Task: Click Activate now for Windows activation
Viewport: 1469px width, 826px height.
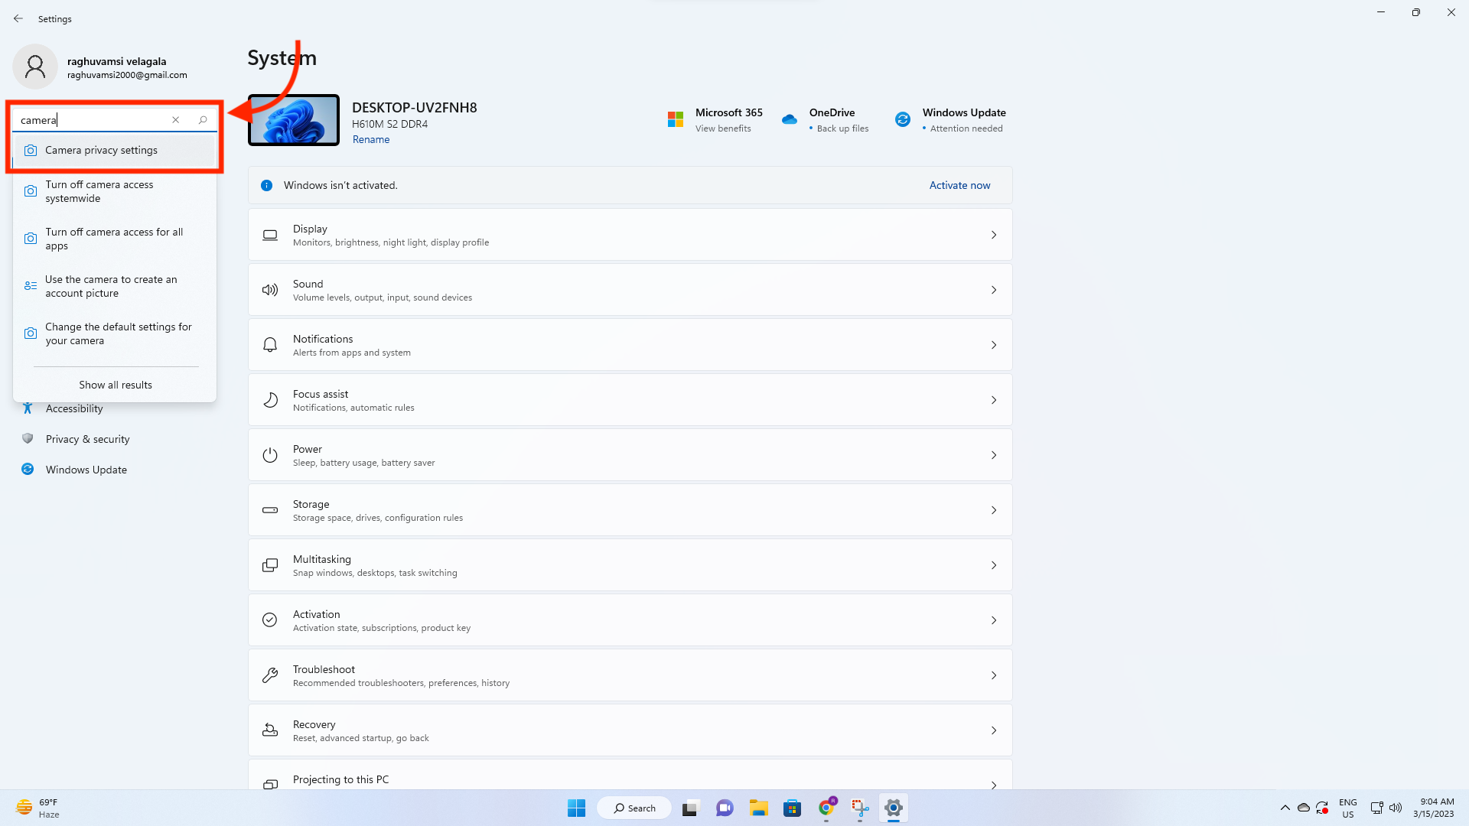Action: [959, 185]
